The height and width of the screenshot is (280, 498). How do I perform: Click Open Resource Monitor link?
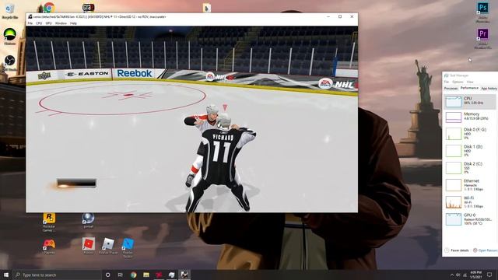pyautogui.click(x=486, y=250)
